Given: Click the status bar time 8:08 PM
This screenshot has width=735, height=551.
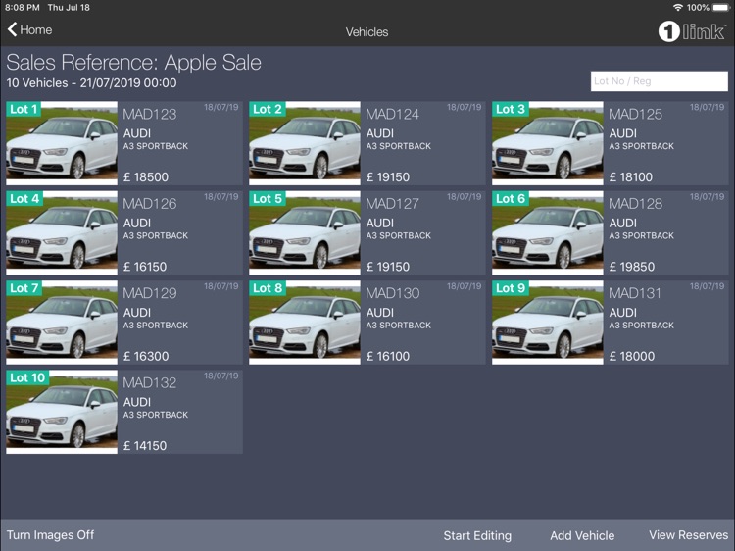Looking at the screenshot, I should (22, 7).
